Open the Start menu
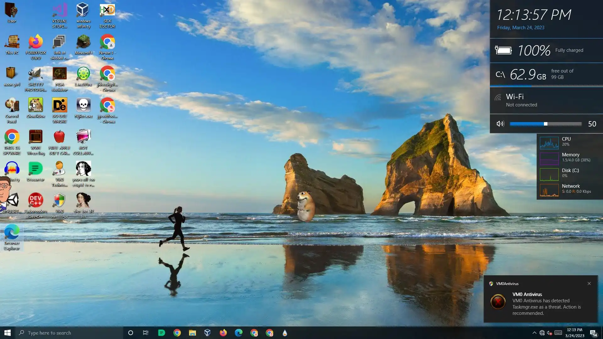Image resolution: width=603 pixels, height=339 pixels. (8, 333)
